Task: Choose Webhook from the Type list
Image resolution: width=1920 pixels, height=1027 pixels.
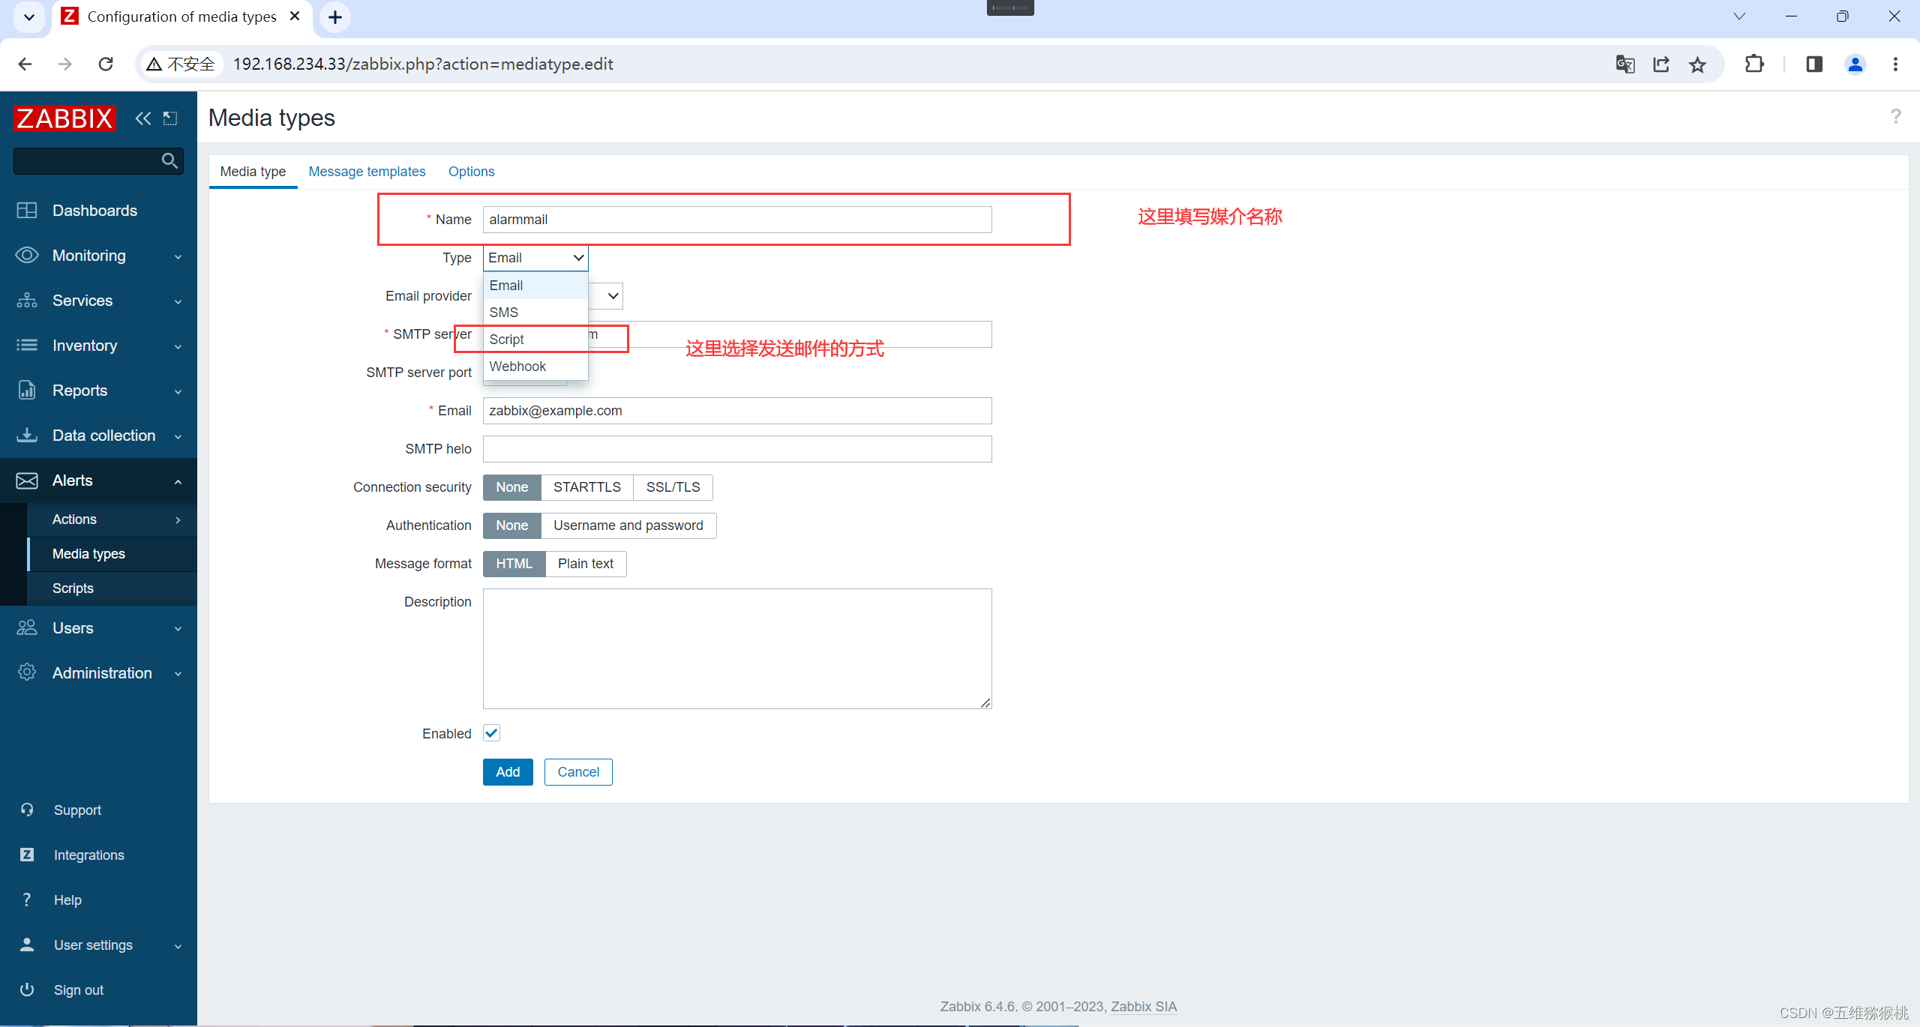Action: (x=535, y=367)
